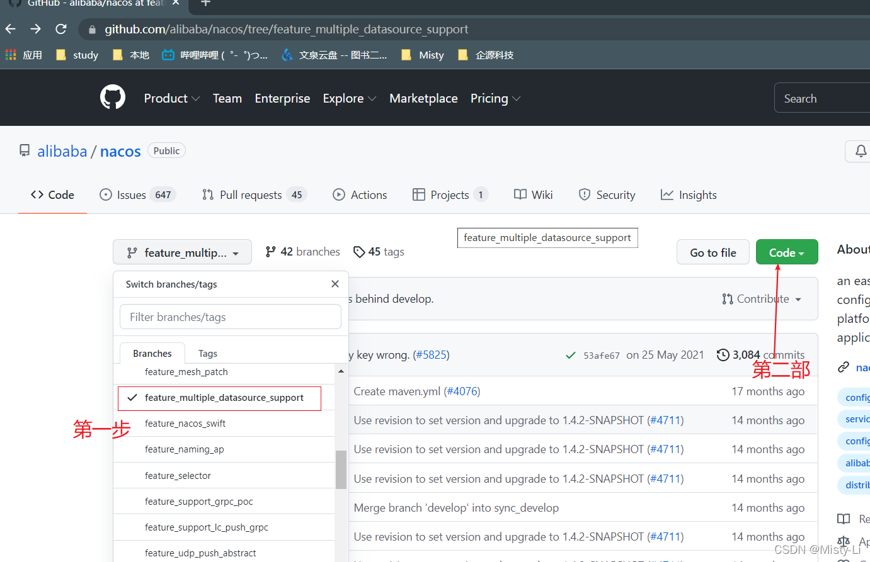Screen dimensions: 870x562
Task: Open the apps grid bookmark icon
Action: (11, 55)
